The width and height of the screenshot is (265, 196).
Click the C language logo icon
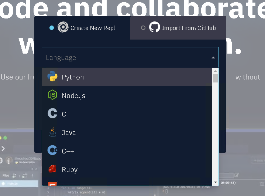pyautogui.click(x=52, y=113)
